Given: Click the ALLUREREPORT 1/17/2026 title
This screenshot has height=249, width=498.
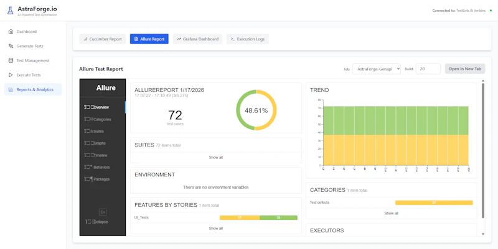Looking at the screenshot, I should (x=169, y=90).
